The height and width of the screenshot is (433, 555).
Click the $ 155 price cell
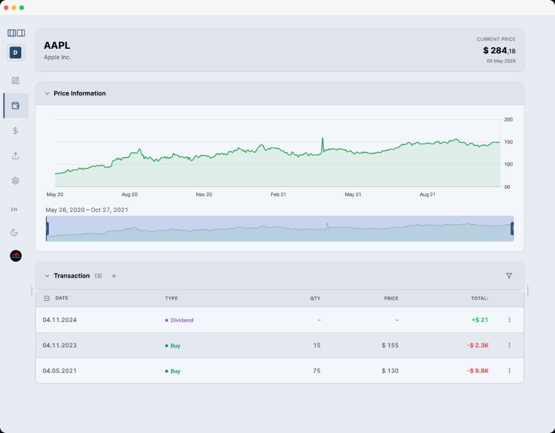[x=390, y=346]
